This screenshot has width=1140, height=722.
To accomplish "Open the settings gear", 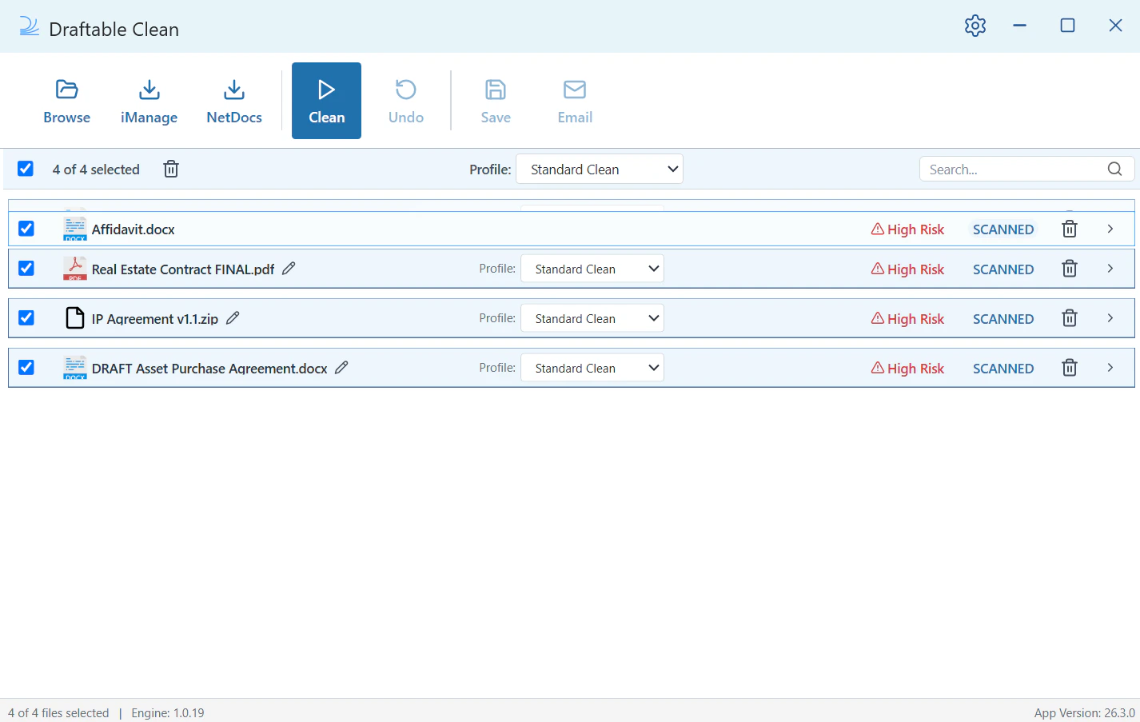I will tap(975, 26).
